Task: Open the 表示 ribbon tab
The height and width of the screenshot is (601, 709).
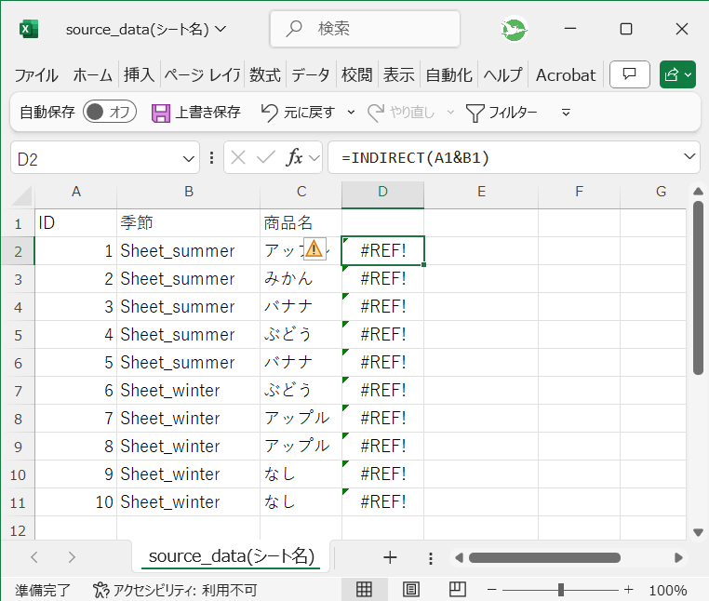Action: click(398, 75)
